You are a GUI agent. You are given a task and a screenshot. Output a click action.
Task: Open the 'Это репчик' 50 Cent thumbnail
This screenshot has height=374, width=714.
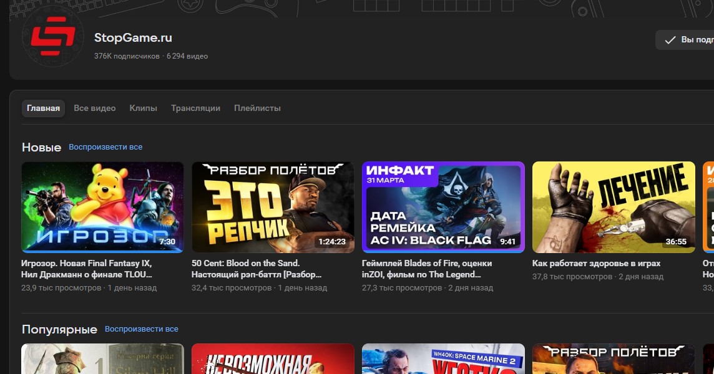(272, 207)
